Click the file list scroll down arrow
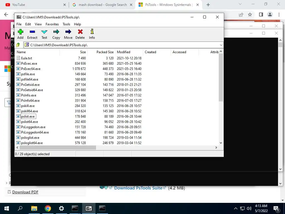This screenshot has height=214, width=285. [x=221, y=143]
